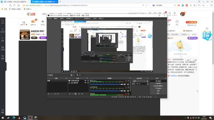This screenshot has height=120, width=214.
Task: Open source properties gear in Sources panel
Action: click(x=76, y=94)
